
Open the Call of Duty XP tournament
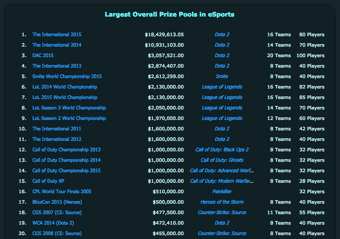(x=49, y=181)
